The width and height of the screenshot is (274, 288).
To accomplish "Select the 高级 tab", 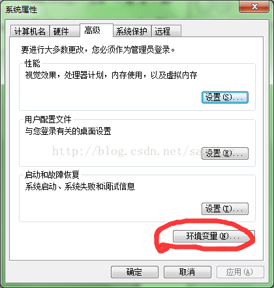I will (x=97, y=30).
